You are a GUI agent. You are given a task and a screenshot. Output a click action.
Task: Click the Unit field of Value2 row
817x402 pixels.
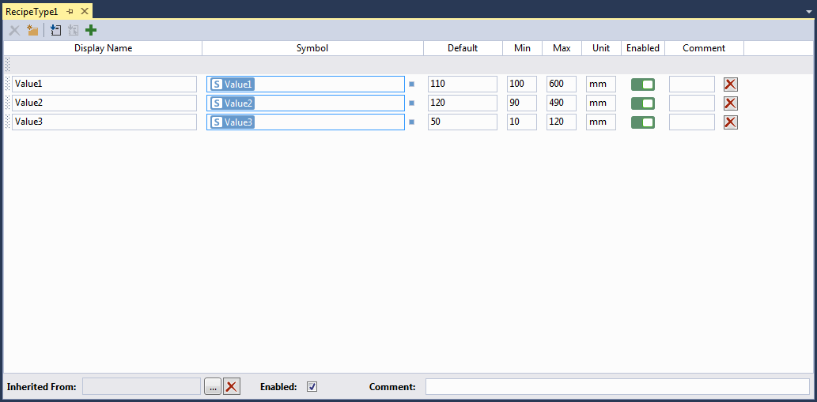pos(601,103)
